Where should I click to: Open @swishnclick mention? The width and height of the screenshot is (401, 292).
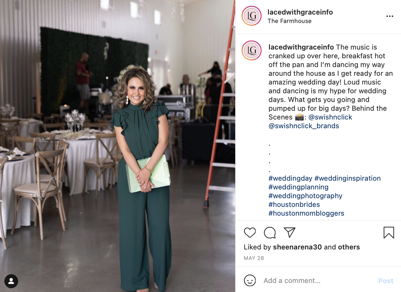(330, 117)
